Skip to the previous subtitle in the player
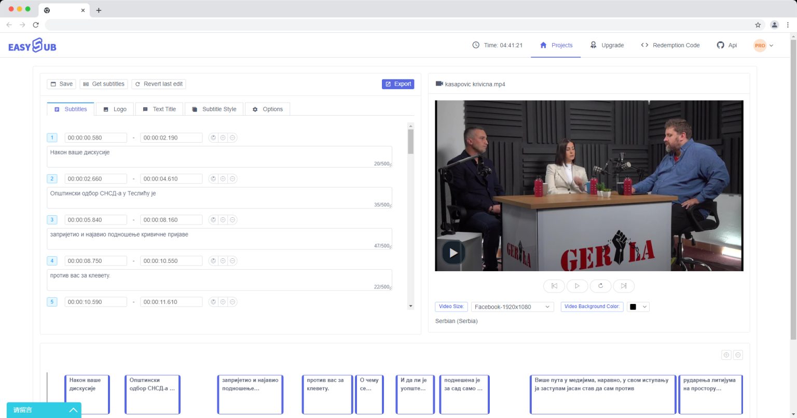The height and width of the screenshot is (418, 797). pyautogui.click(x=554, y=286)
